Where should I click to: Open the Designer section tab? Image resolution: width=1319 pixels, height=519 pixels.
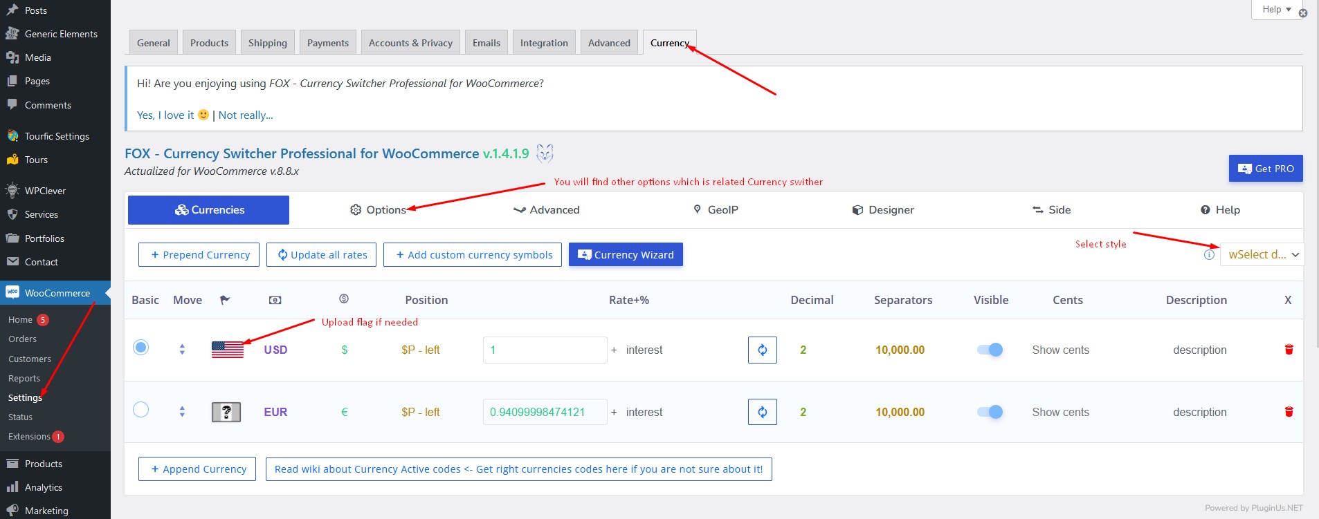point(883,209)
